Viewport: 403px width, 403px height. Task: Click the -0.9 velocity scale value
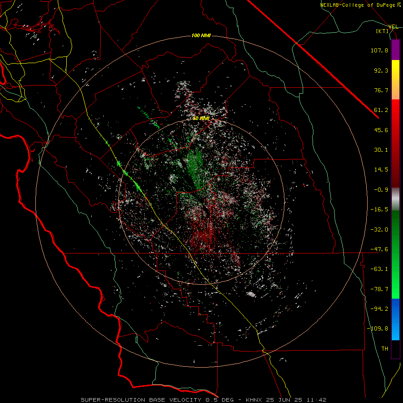[x=381, y=190]
